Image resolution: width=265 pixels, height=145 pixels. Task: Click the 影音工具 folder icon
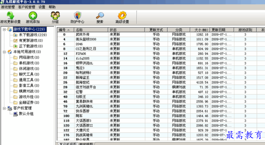[15, 86]
